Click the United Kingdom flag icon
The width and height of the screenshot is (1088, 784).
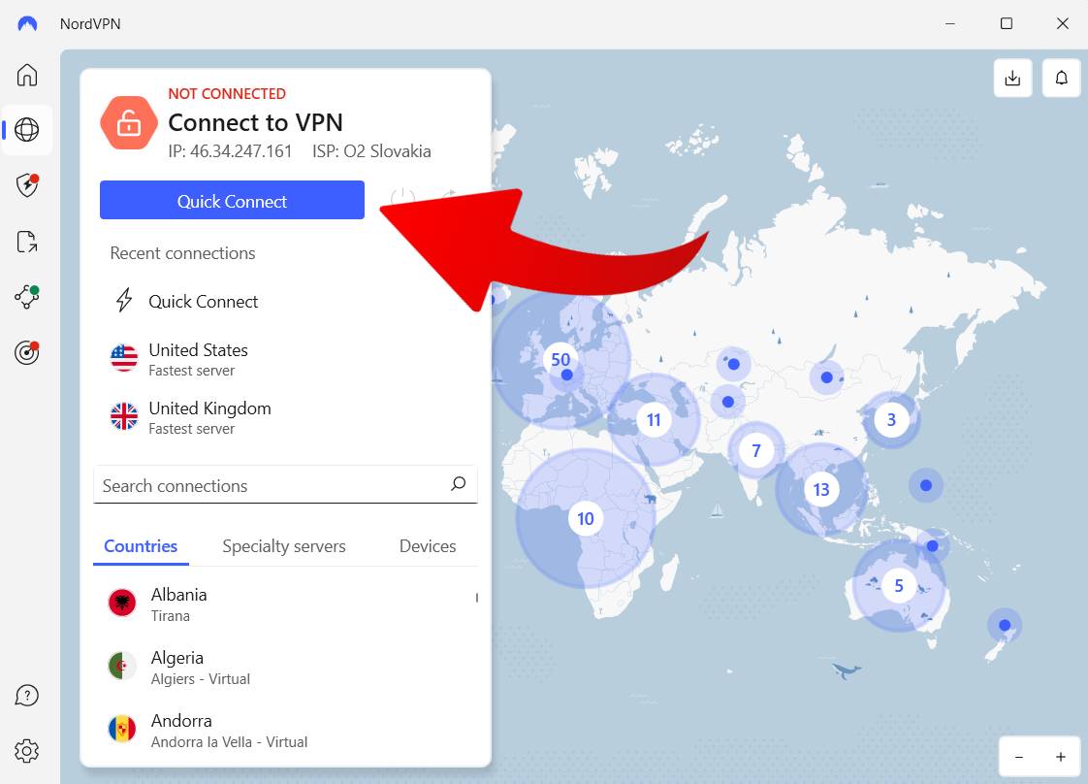[x=124, y=416]
